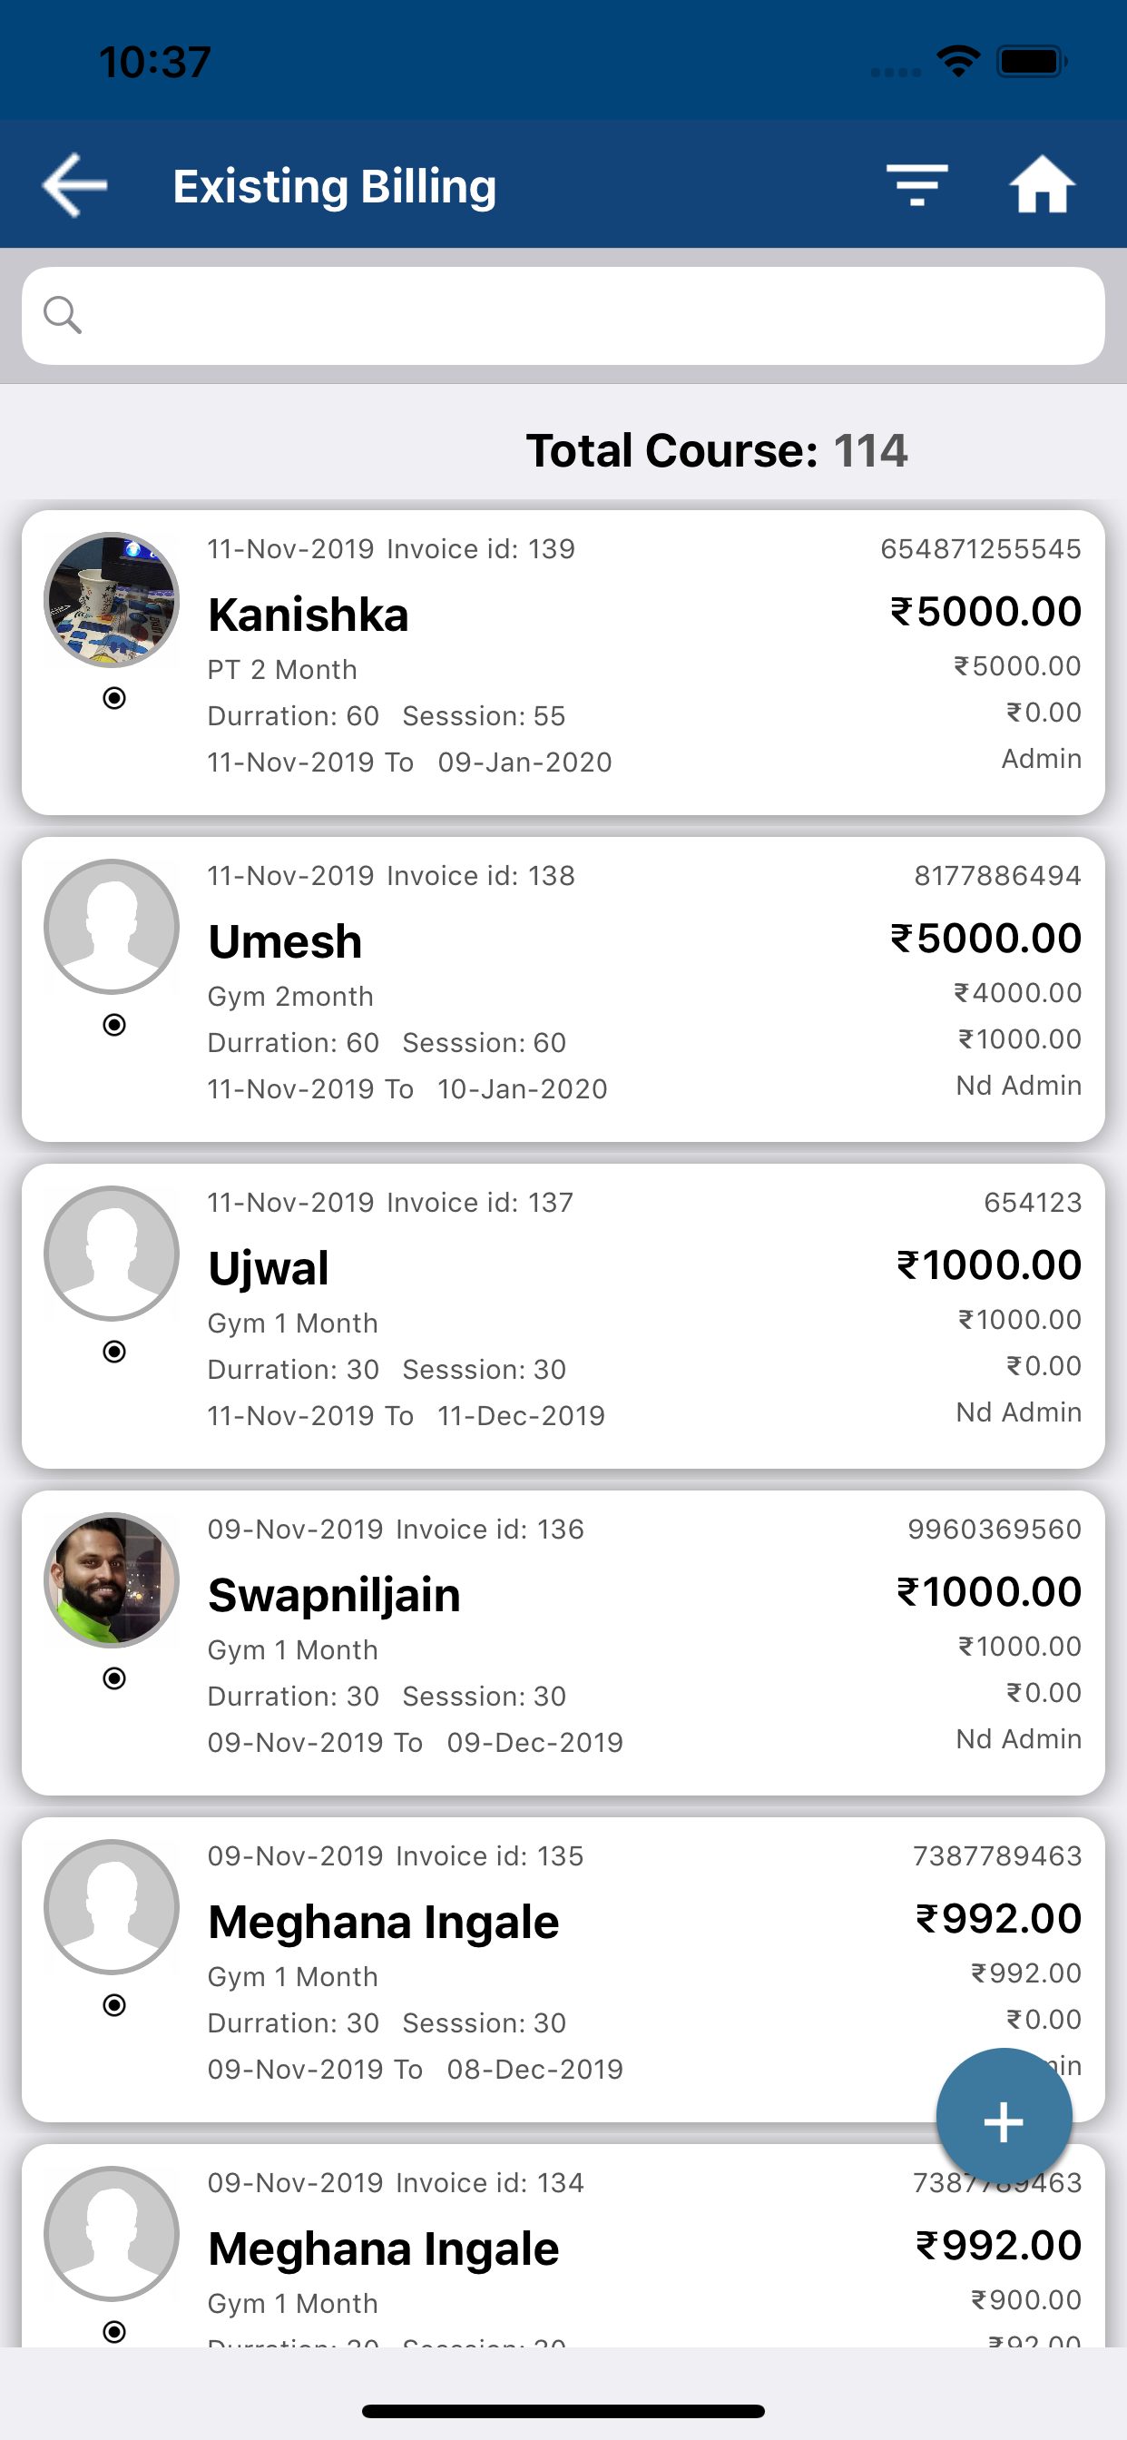Tap Umesh's placeholder avatar icon
The height and width of the screenshot is (2440, 1127).
(x=112, y=927)
